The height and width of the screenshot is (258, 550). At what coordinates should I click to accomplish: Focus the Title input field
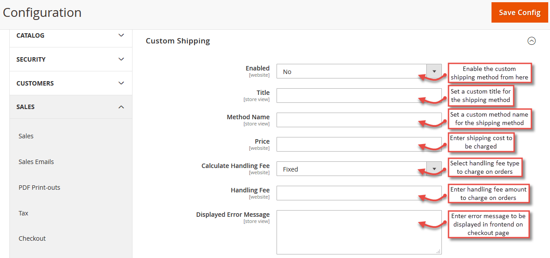point(359,95)
